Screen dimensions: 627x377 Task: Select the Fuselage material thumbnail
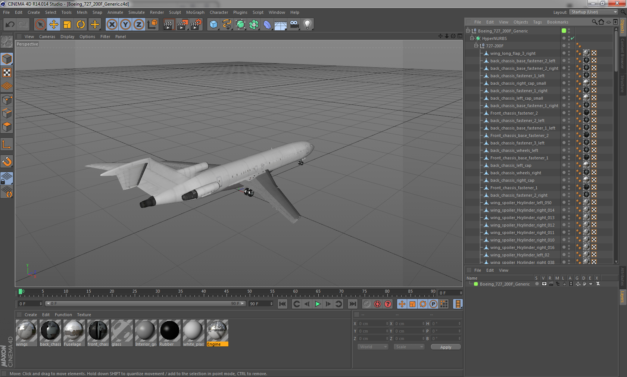(x=74, y=333)
